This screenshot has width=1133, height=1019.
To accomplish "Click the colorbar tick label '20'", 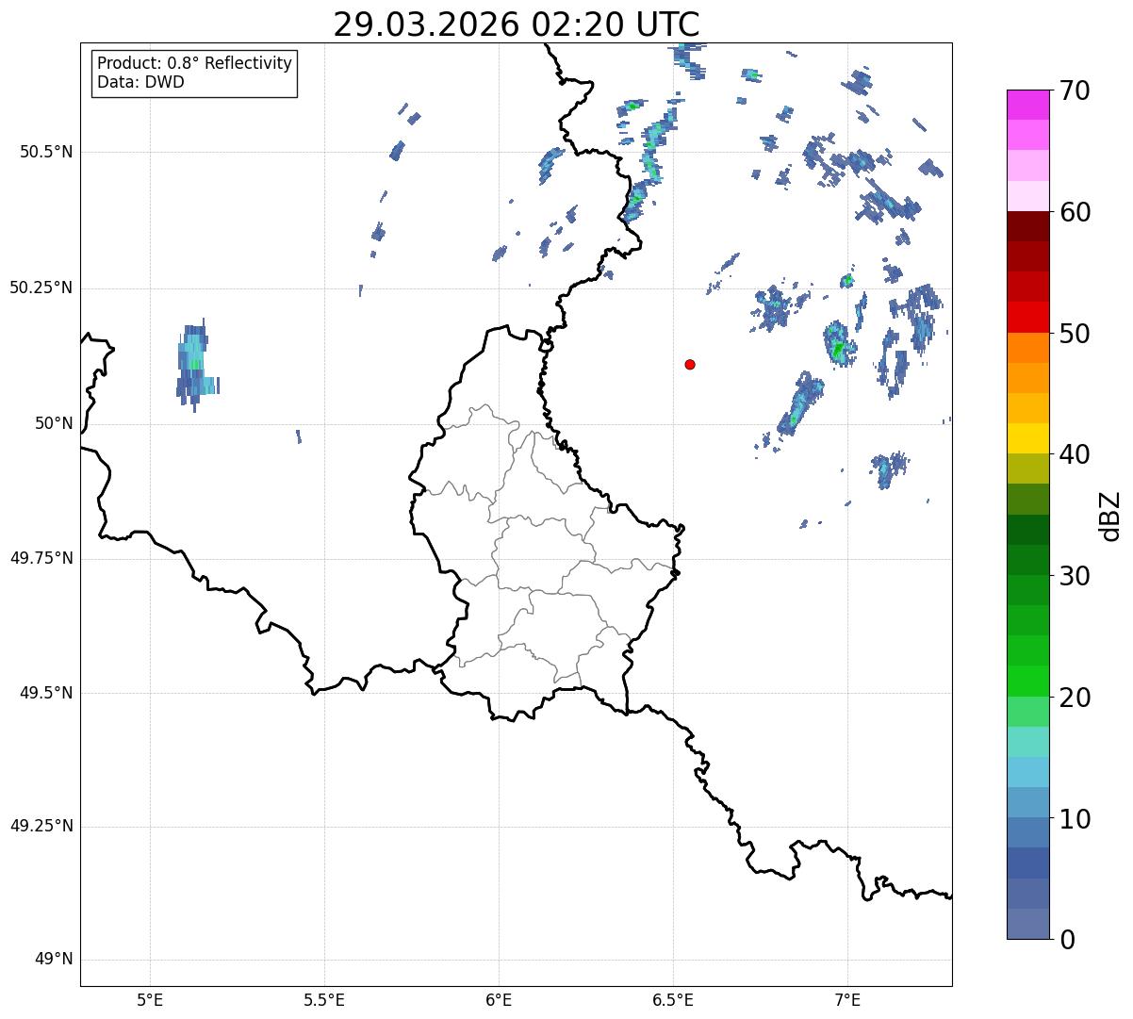I will pyautogui.click(x=1077, y=698).
